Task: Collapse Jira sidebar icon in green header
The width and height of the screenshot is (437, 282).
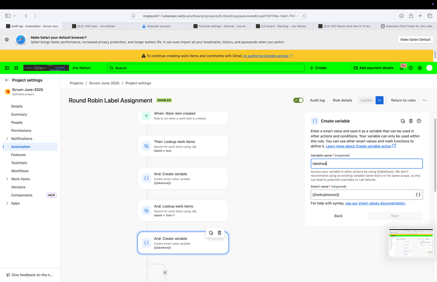Action: [7, 68]
